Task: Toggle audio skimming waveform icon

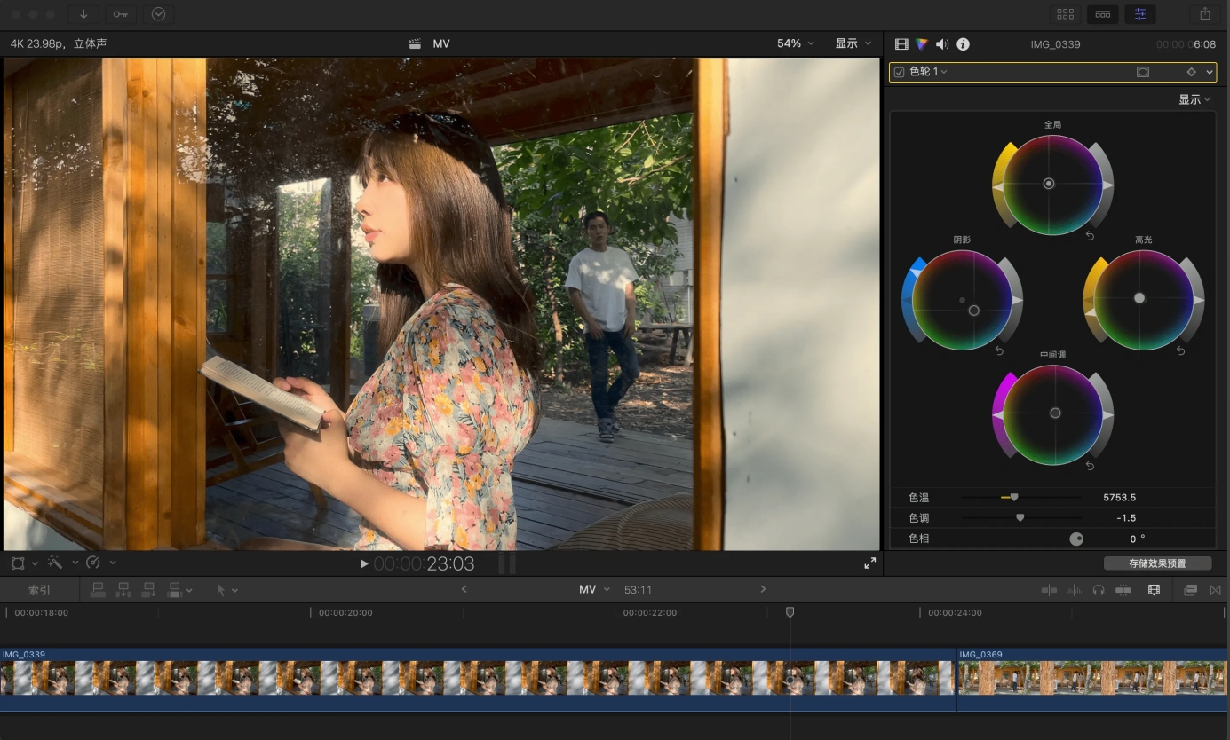Action: coord(1074,590)
